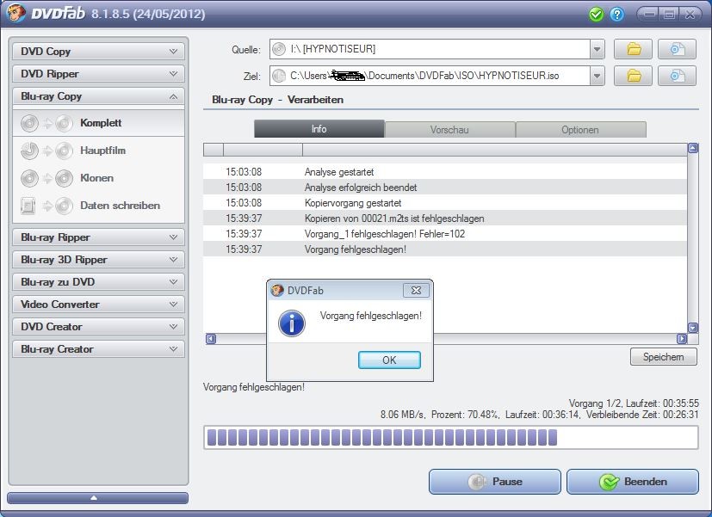Switch to the Vorschau tab
Screen dimensions: 712x517
point(449,130)
